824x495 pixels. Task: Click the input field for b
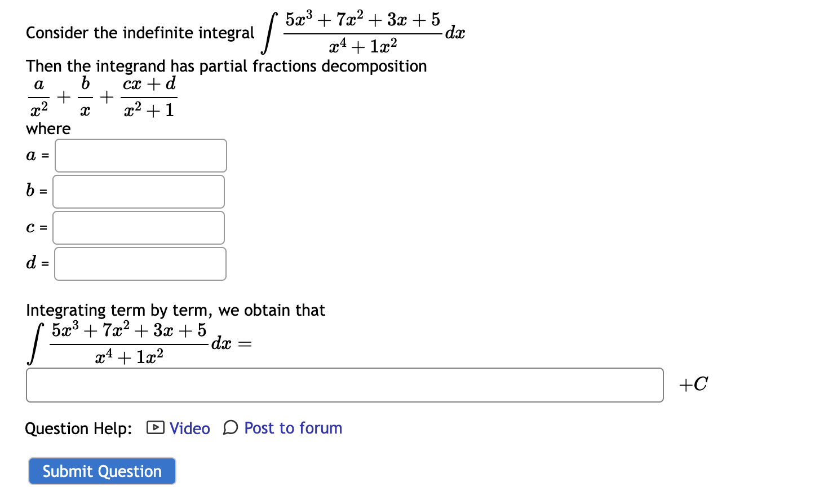[138, 192]
